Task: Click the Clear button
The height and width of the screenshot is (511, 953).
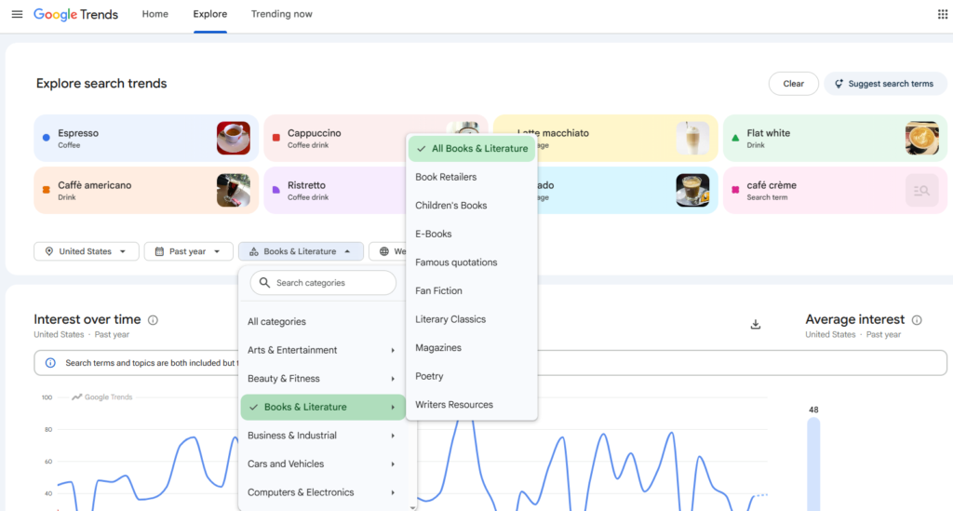Action: (793, 84)
